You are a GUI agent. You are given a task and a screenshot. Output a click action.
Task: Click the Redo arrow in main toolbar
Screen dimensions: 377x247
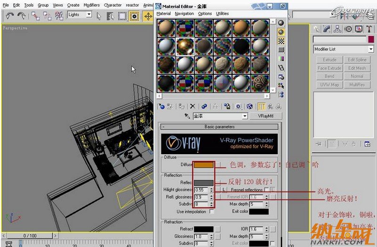click(22, 16)
